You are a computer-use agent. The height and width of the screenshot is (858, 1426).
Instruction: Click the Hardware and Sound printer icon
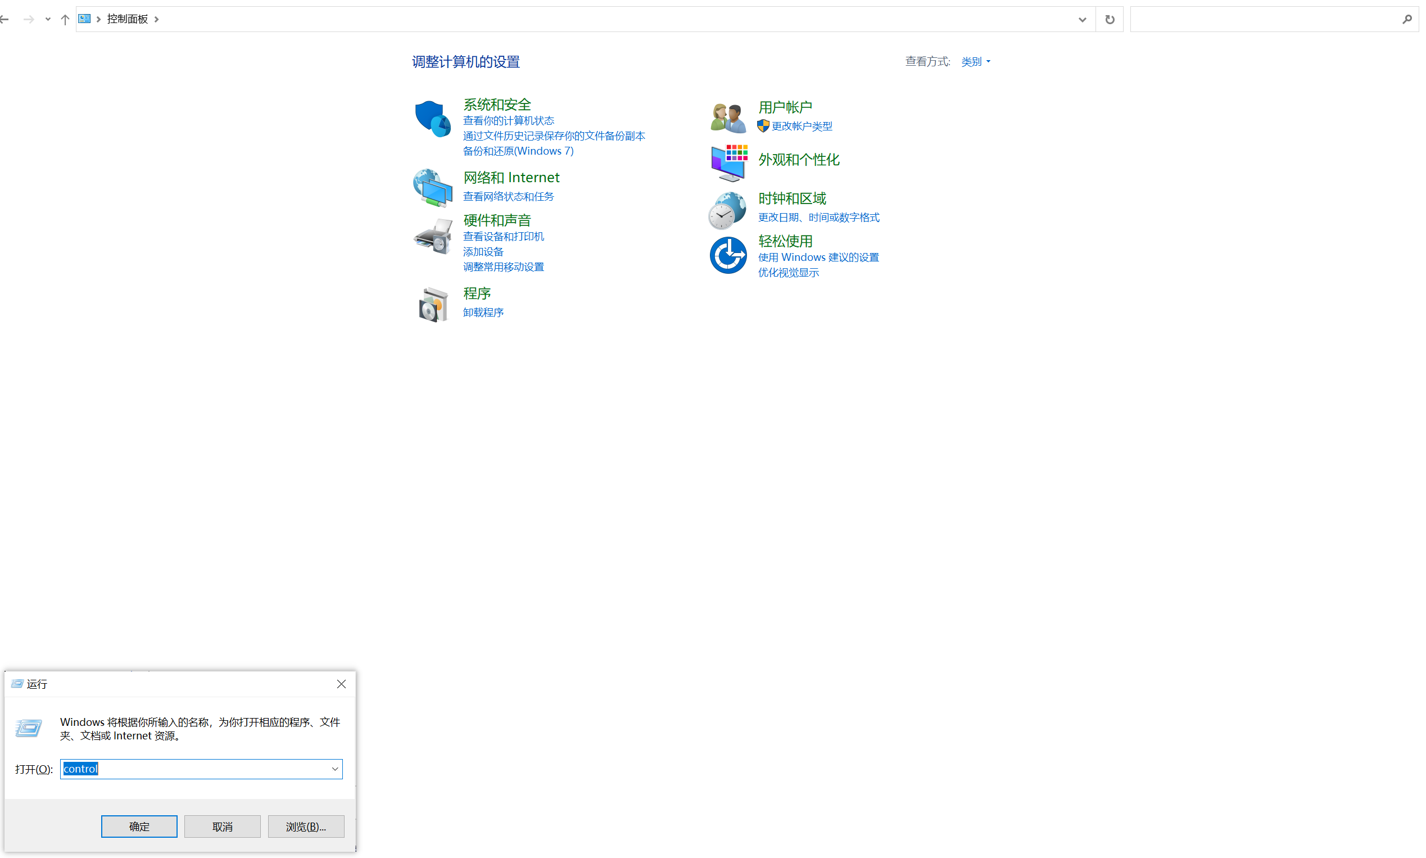point(432,237)
